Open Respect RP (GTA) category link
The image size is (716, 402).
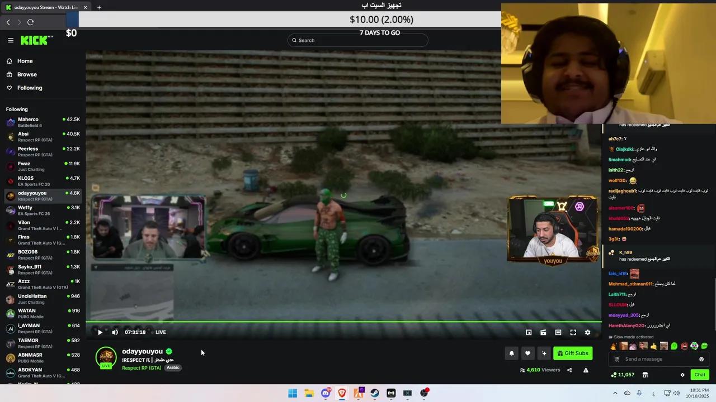pos(142,367)
